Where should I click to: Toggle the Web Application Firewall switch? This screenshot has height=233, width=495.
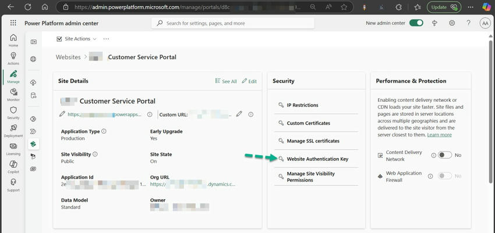(x=445, y=176)
